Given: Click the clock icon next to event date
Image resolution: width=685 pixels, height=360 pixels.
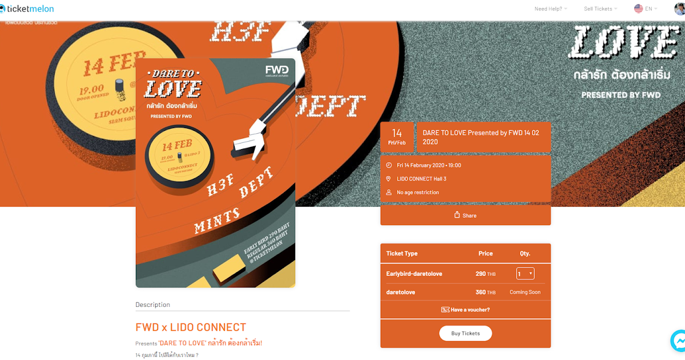Looking at the screenshot, I should (x=389, y=165).
